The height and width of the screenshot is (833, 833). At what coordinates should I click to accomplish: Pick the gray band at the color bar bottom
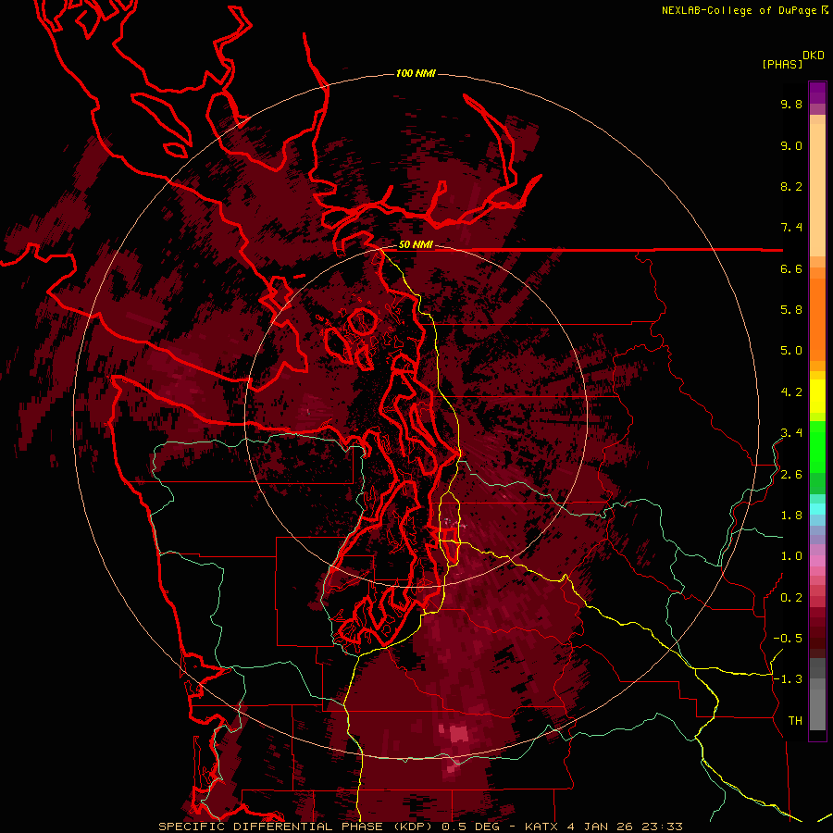tap(817, 704)
